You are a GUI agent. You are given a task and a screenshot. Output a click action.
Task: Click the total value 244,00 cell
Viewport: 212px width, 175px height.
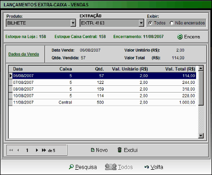pos(188,82)
